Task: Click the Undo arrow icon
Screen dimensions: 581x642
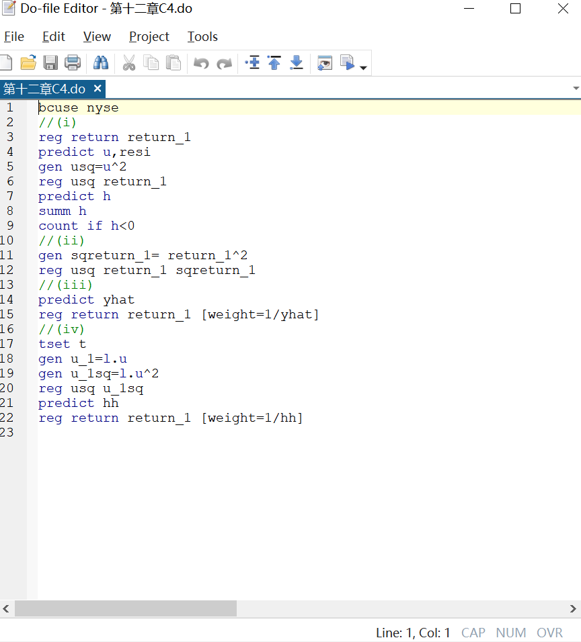Action: 201,63
